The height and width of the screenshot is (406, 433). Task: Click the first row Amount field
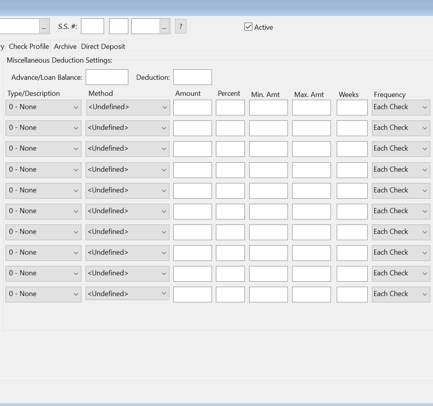click(x=192, y=108)
